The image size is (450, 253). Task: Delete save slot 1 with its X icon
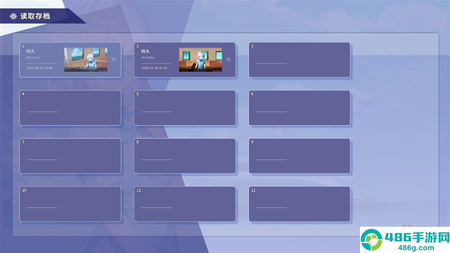pos(114,59)
